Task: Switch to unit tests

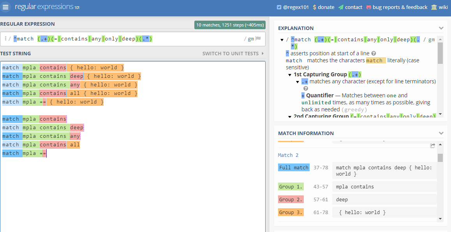Action: click(233, 53)
